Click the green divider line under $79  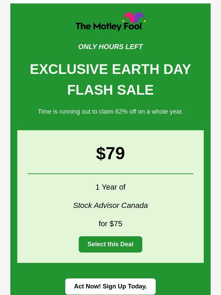click(110, 174)
